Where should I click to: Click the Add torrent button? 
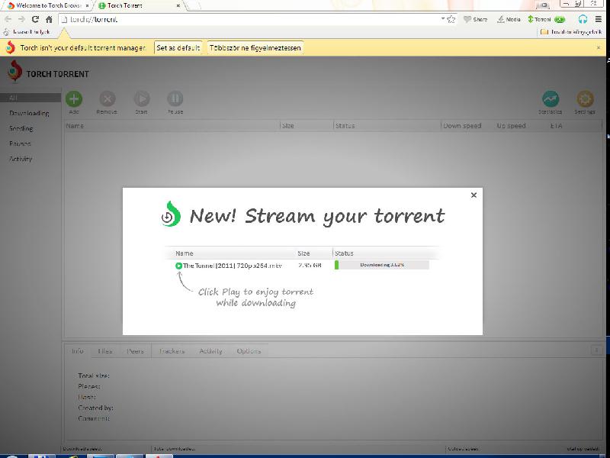click(74, 99)
